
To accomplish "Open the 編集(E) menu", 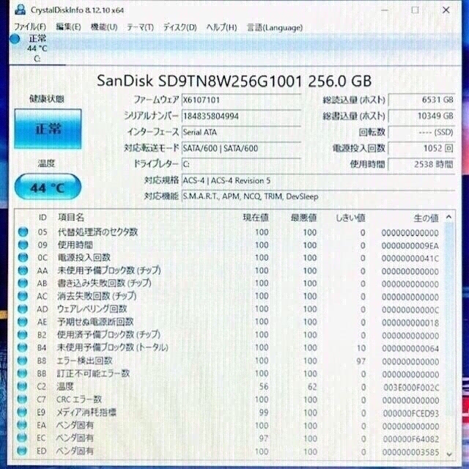I will pos(68,27).
